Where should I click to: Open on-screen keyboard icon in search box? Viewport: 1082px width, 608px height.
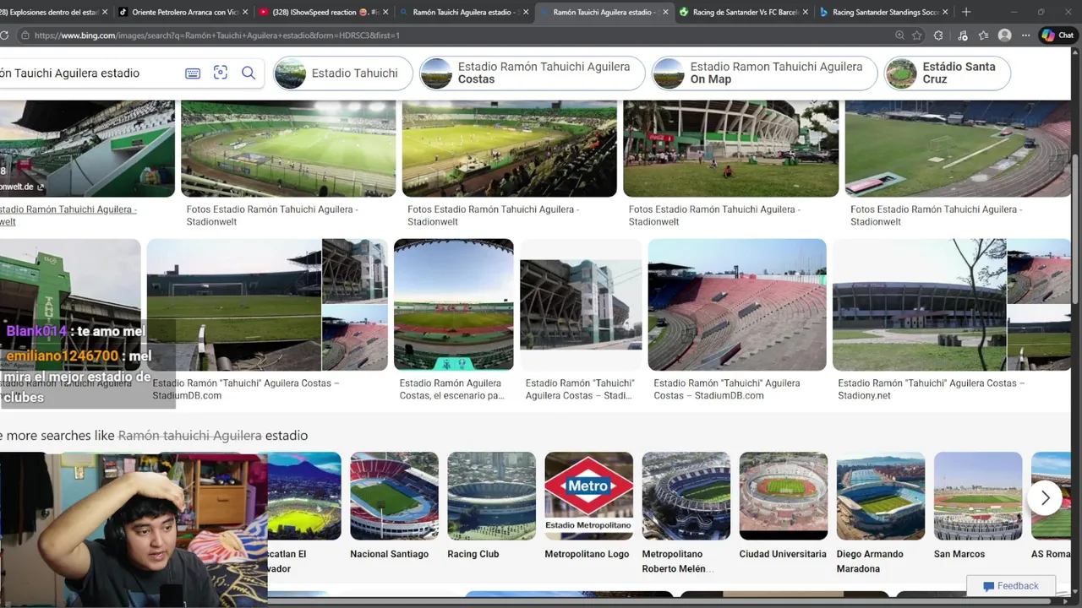point(193,73)
